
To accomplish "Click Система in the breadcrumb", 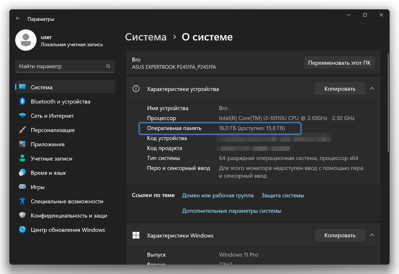I will 146,37.
